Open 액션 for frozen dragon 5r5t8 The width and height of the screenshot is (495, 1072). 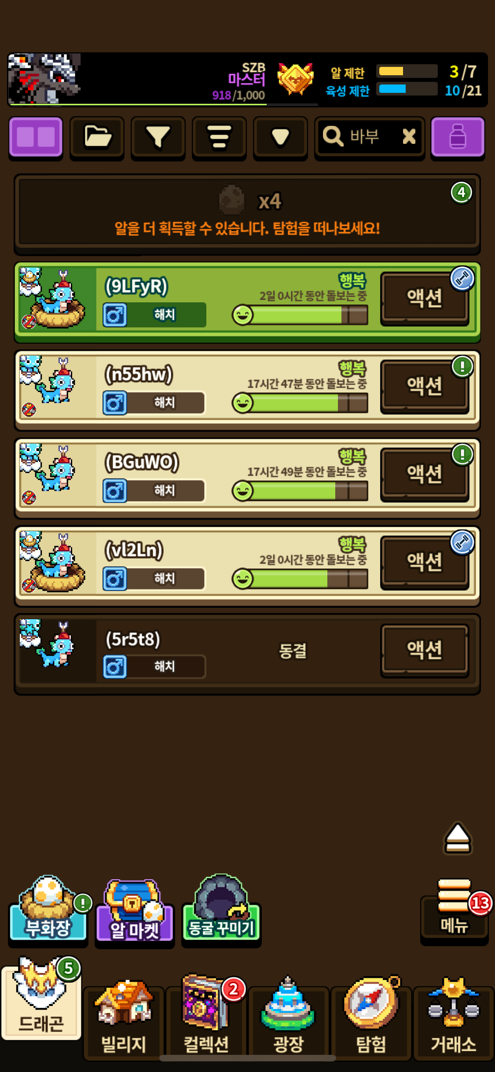[x=424, y=650]
